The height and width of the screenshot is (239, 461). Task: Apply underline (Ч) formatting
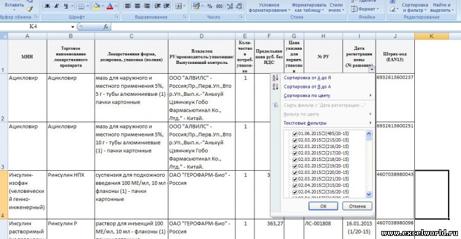[66, 6]
